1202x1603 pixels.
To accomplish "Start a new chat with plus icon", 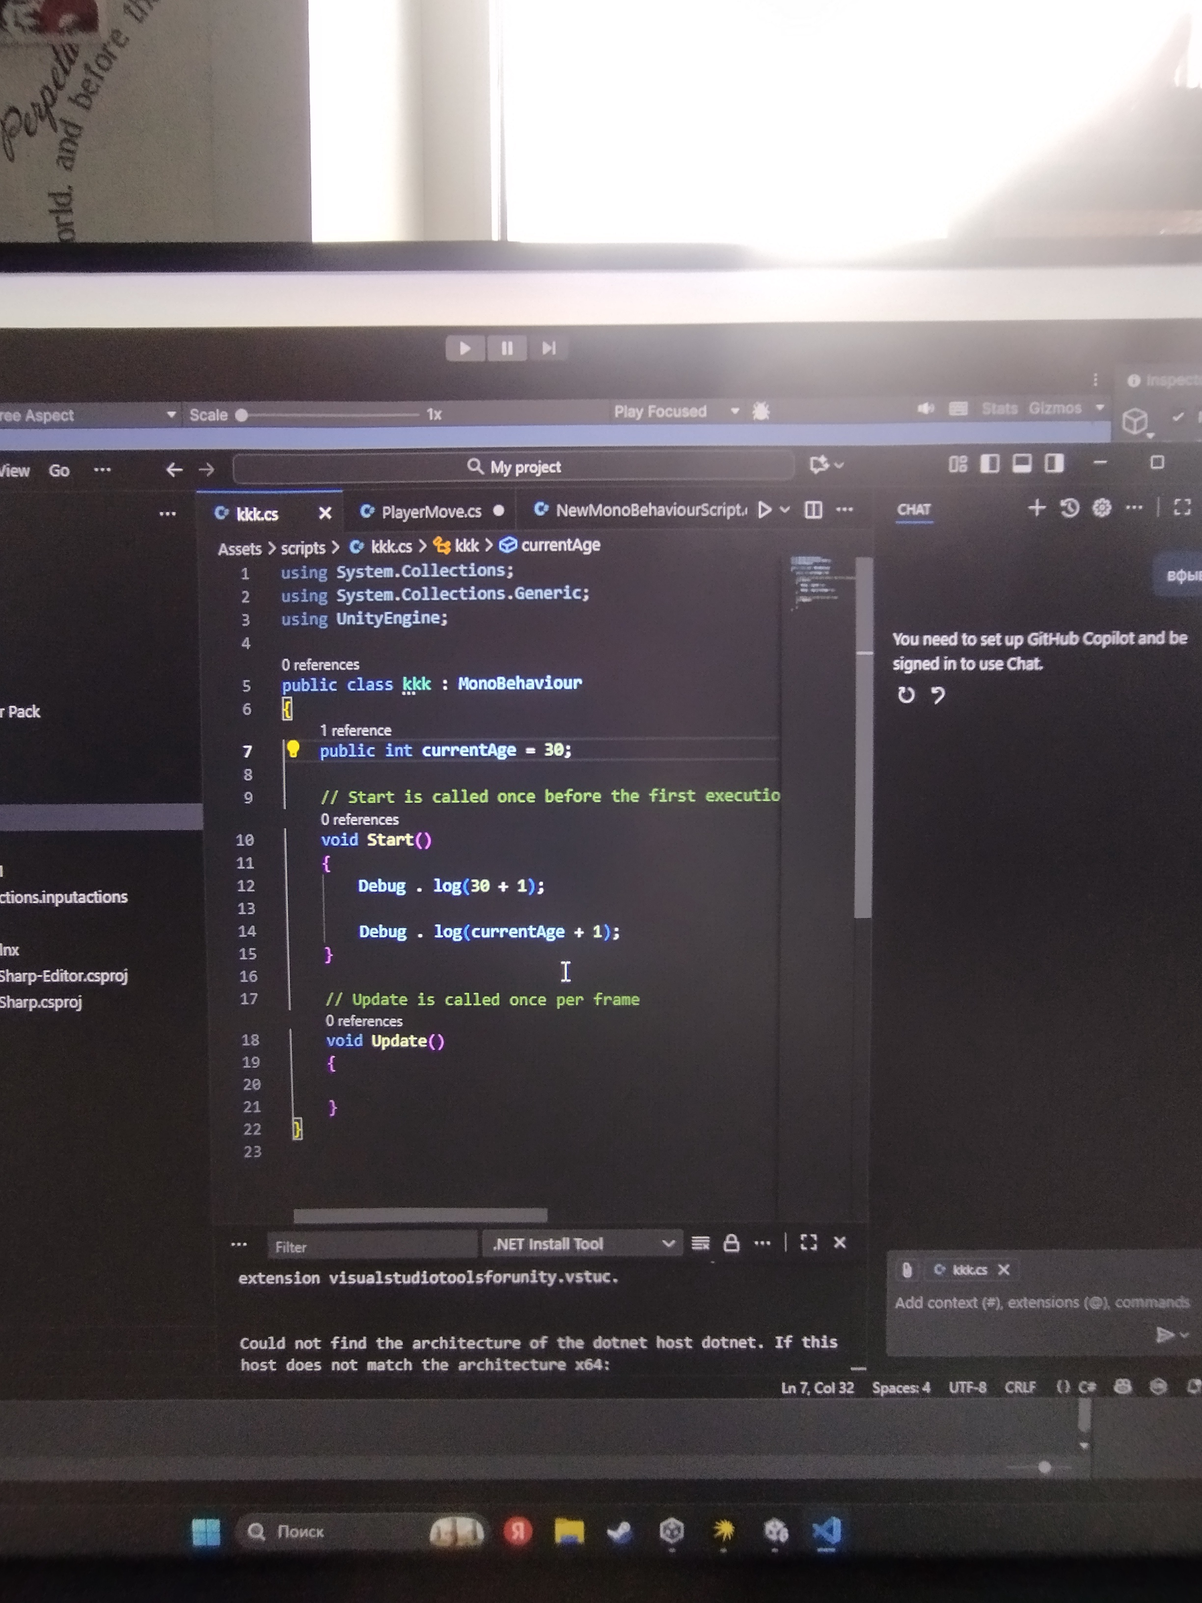I will tap(1036, 508).
